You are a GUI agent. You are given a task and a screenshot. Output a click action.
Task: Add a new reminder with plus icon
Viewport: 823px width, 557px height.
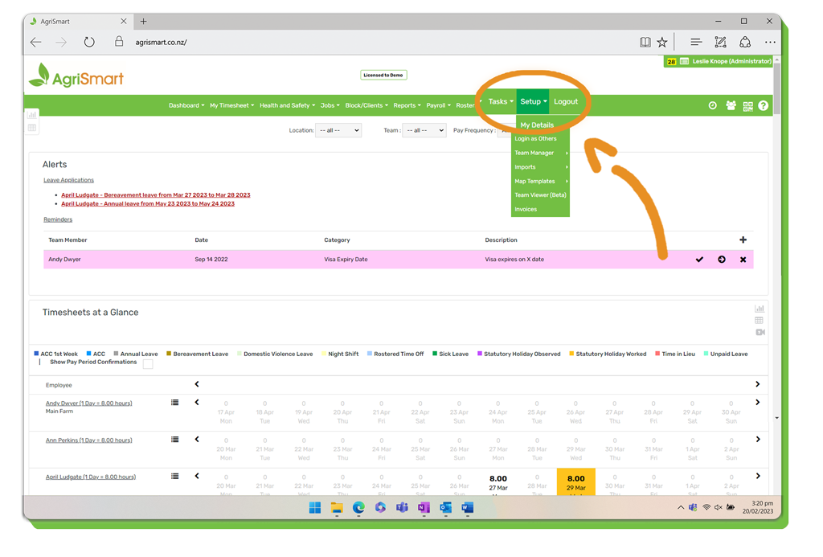[x=743, y=240]
